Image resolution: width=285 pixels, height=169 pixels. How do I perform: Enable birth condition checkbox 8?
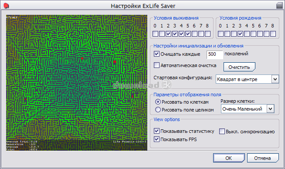[273, 34]
